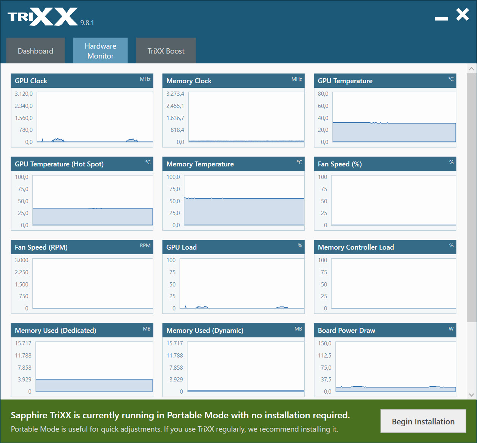Screen dimensions: 477x443
Task: Click the vertical scrollbar thumb
Action: 471,198
